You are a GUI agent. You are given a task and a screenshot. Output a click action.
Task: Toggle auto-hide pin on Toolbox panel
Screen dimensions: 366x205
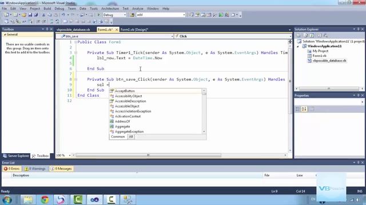pyautogui.click(x=47, y=29)
